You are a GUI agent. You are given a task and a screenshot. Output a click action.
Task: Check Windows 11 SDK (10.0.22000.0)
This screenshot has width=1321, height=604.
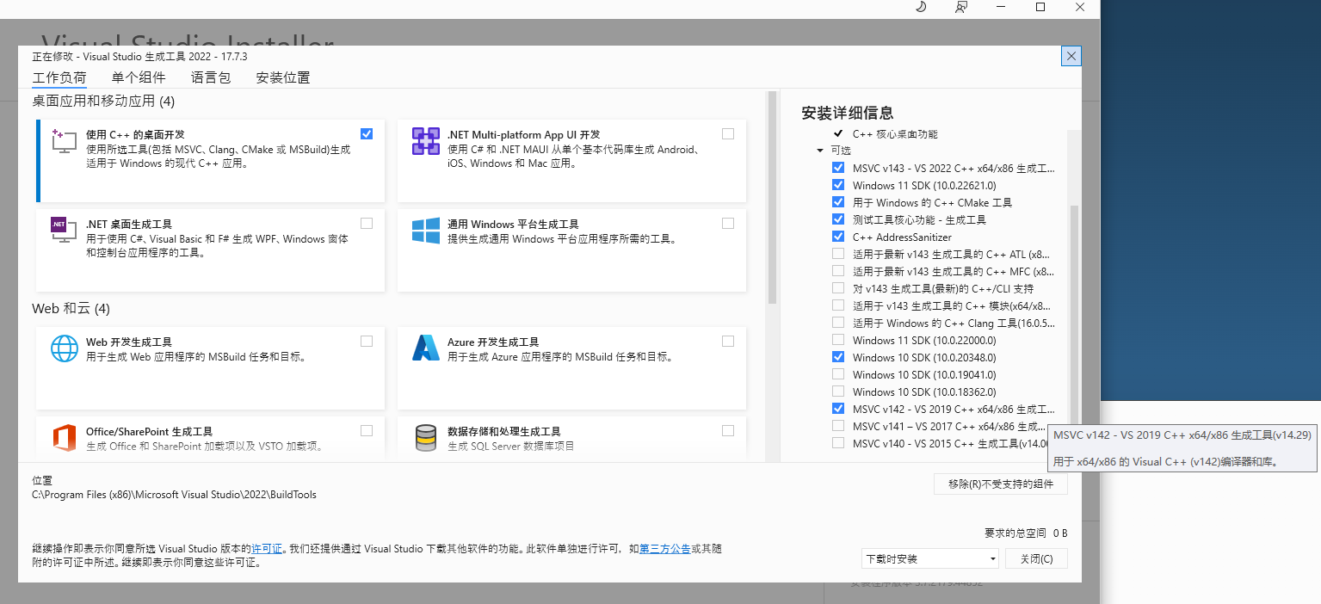[x=838, y=340]
